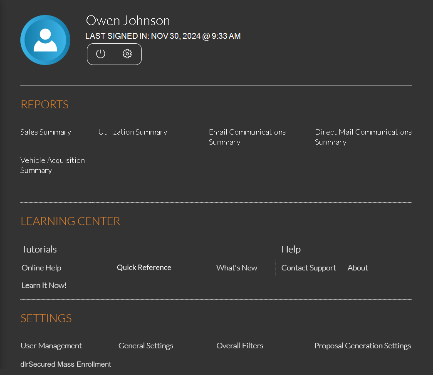Select Quick Reference in Learning Center
The width and height of the screenshot is (433, 375).
click(144, 267)
